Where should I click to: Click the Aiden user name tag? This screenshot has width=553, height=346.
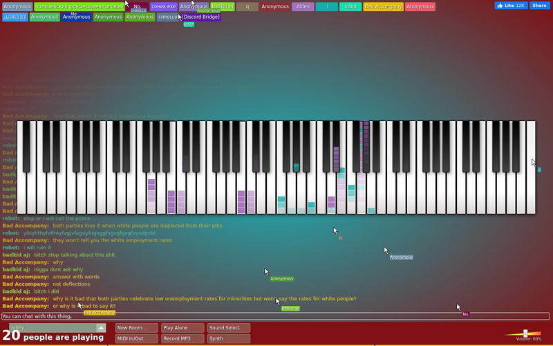[x=303, y=7]
